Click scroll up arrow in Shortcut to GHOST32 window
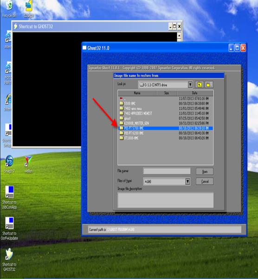 (179, 35)
